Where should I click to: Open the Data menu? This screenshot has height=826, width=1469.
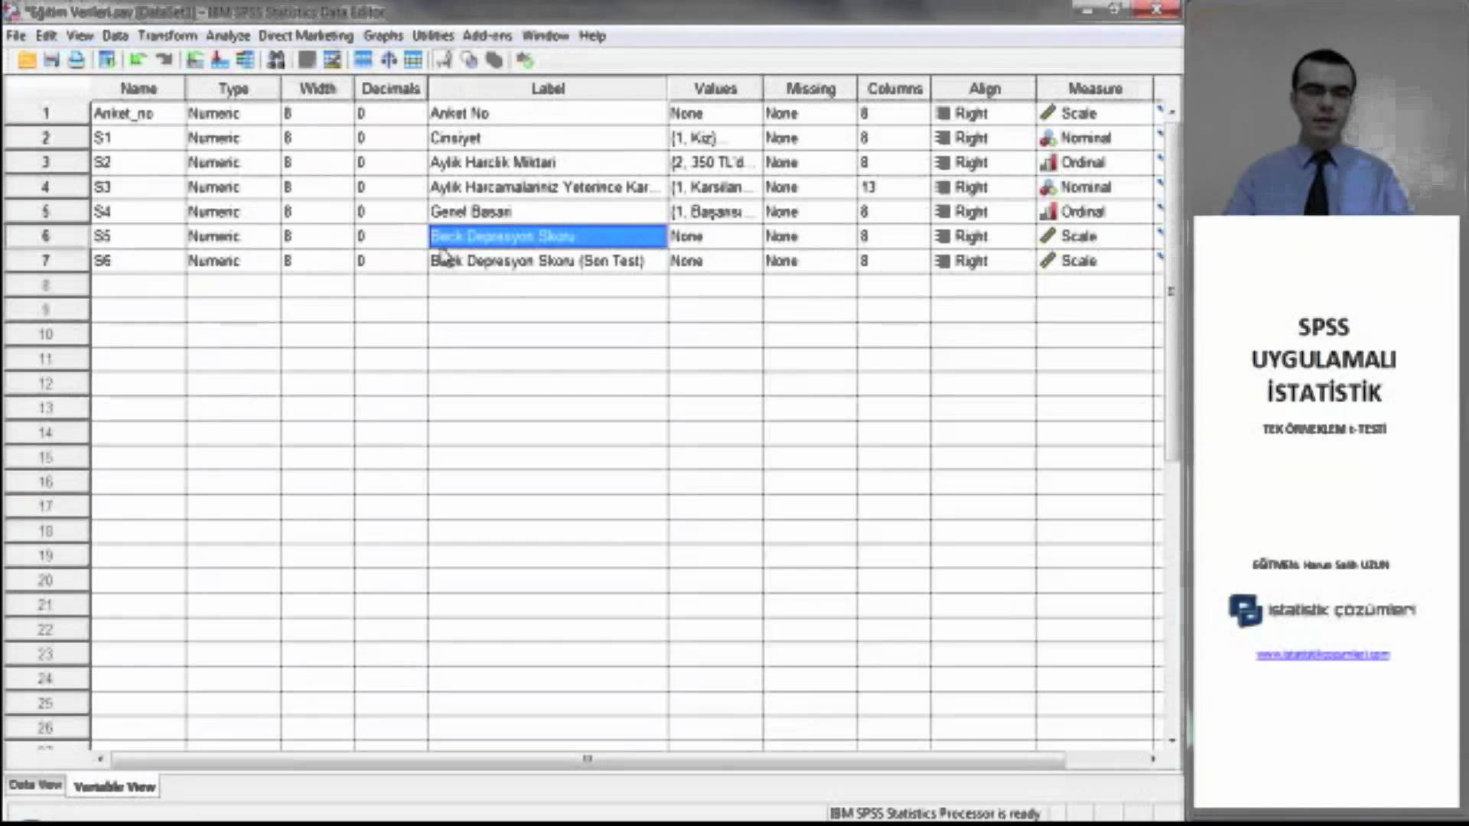pos(116,35)
